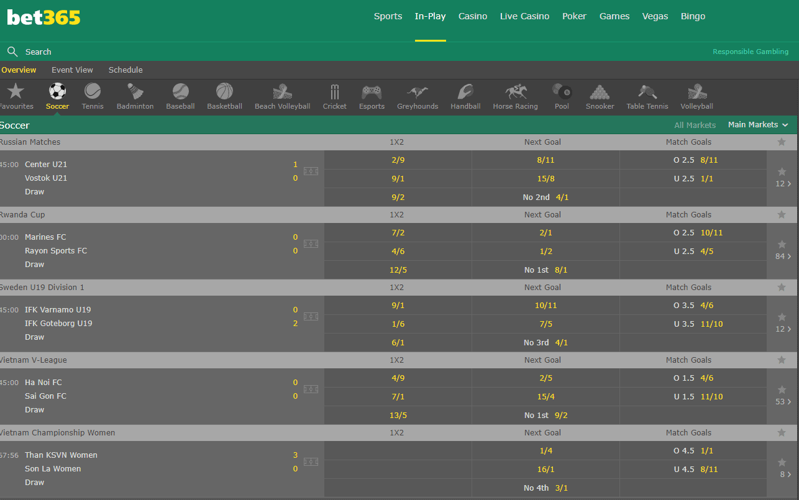Screen dimensions: 799x500
Task: Bet Son La Women next goal 16/1
Action: [546, 469]
